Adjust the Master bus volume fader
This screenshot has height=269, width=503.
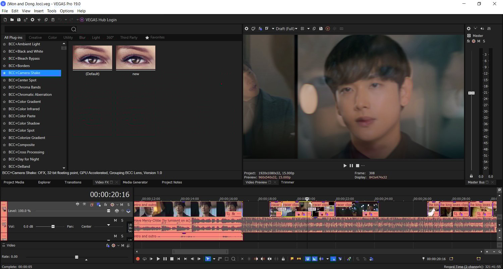pos(471,93)
